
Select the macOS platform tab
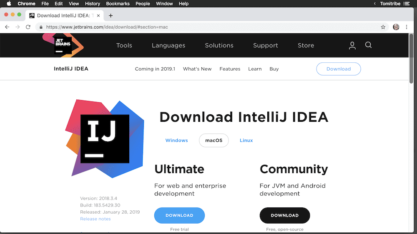(x=214, y=140)
